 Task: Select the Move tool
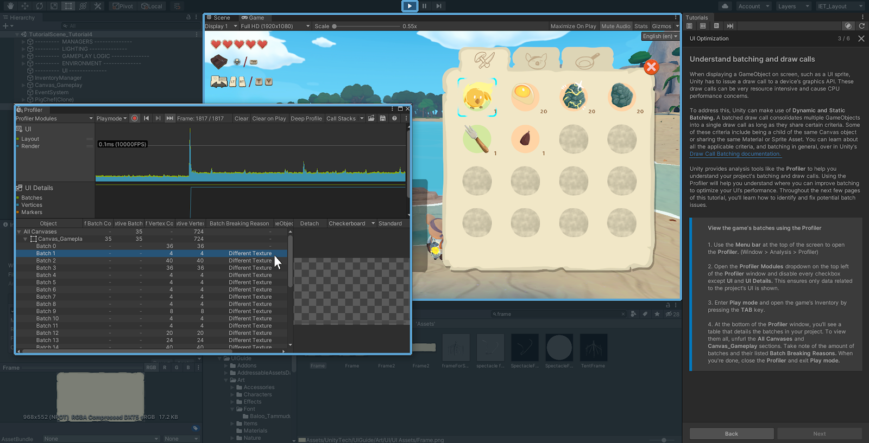(x=25, y=6)
